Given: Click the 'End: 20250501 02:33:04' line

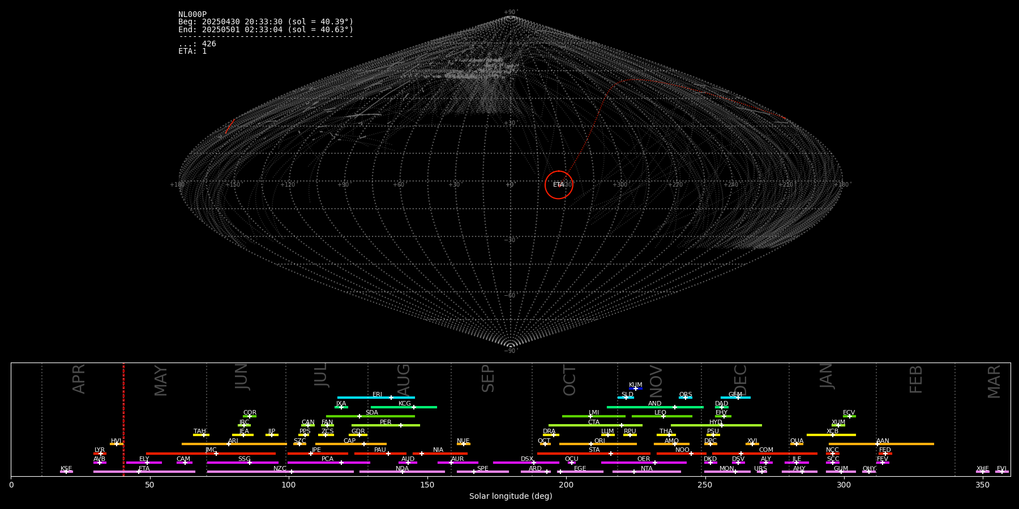Looking at the screenshot, I should 266,29.
